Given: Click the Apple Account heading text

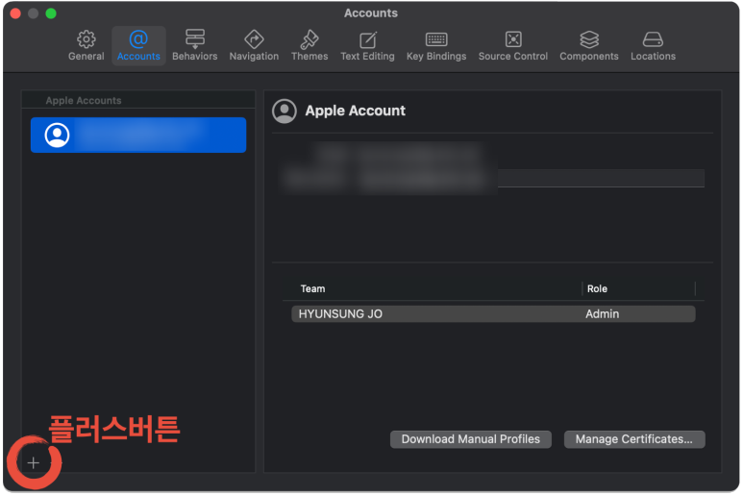Looking at the screenshot, I should click(355, 111).
